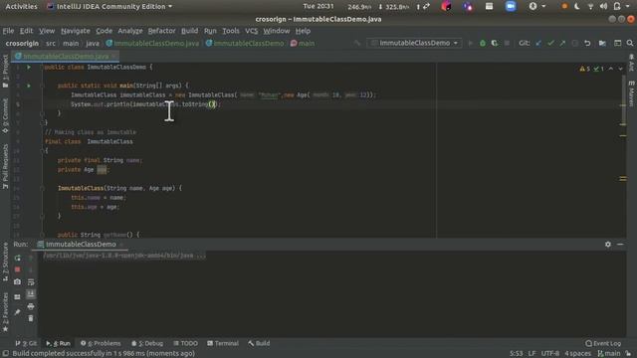Viewport: 637px width, 358px height.
Task: Toggle Soft-Wrap icon in Run panel
Action: point(31,281)
